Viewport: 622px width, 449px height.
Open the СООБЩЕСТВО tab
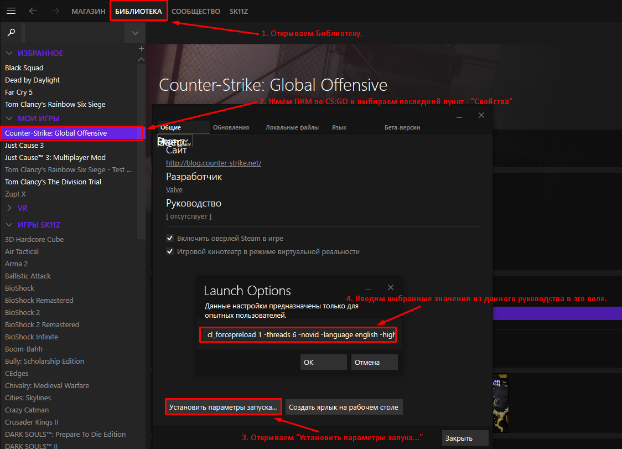[x=195, y=12]
